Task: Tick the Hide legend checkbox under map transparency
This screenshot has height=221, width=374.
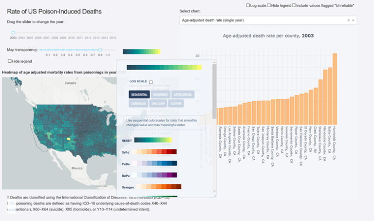Action: [10, 61]
